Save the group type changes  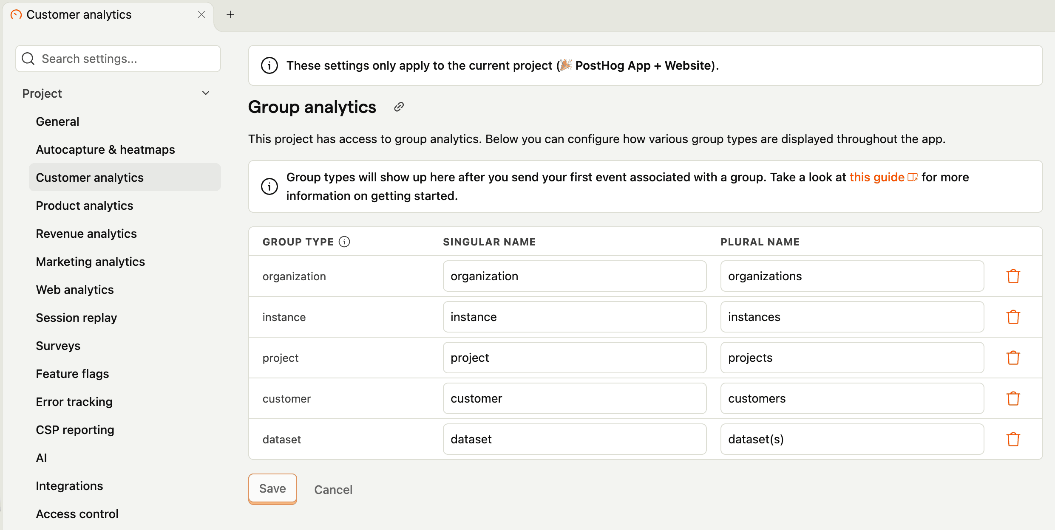[x=272, y=488]
